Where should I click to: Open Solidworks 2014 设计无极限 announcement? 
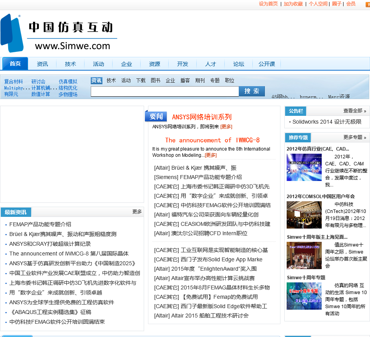[327, 122]
